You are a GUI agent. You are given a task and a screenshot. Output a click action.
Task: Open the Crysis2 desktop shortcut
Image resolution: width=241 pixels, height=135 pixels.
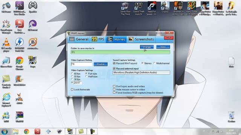(165, 6)
